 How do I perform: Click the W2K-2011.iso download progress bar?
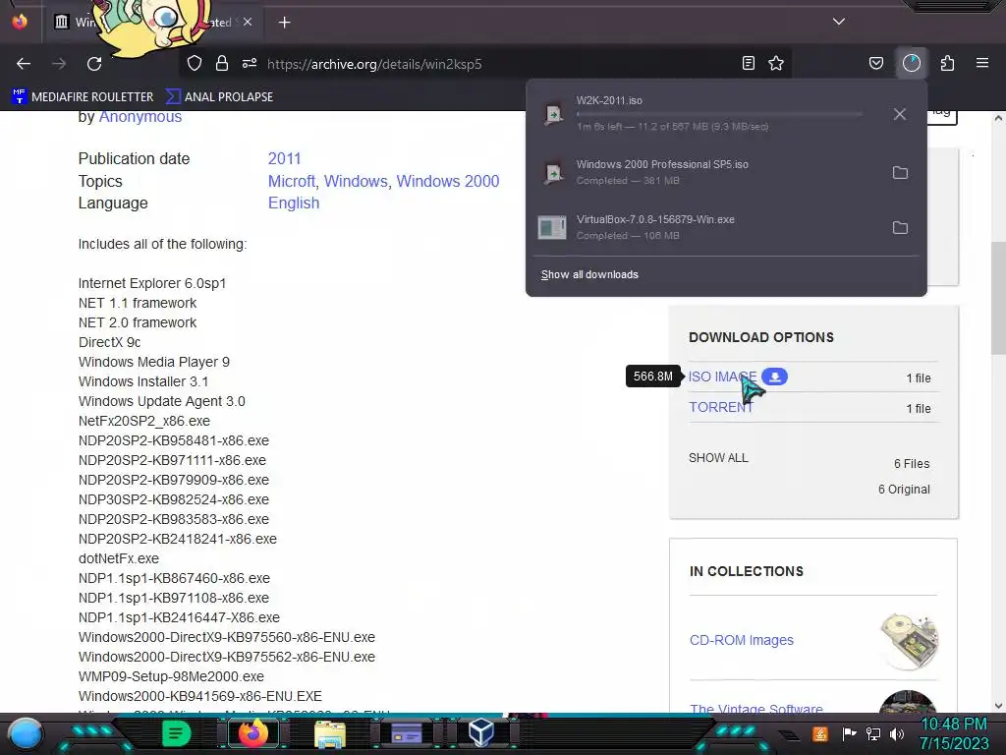[x=719, y=114]
